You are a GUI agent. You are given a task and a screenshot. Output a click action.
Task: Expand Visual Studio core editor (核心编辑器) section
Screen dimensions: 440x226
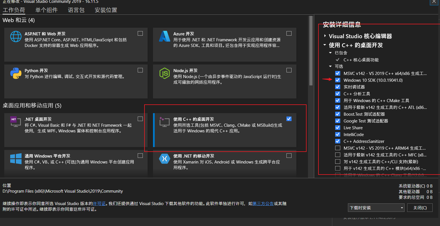tap(325, 36)
